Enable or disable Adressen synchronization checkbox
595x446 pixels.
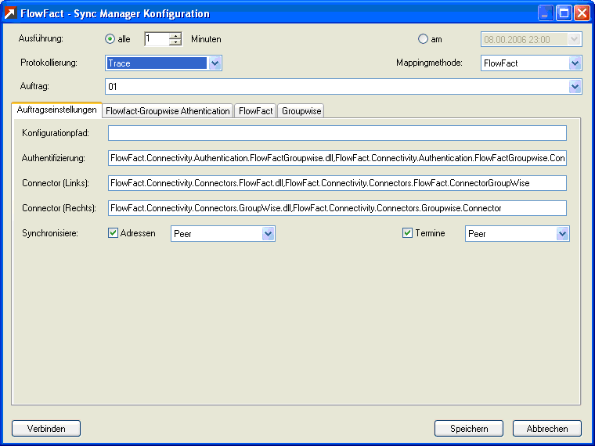[x=114, y=233]
